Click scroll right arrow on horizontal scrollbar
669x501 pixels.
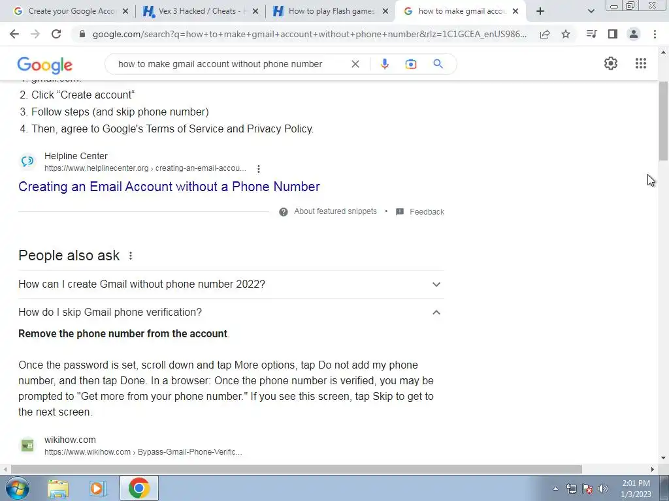click(653, 469)
